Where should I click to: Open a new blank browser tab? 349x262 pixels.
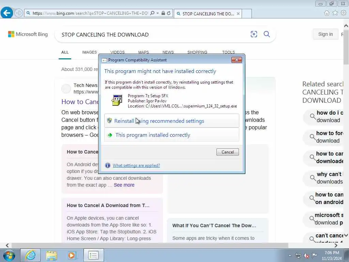247,14
